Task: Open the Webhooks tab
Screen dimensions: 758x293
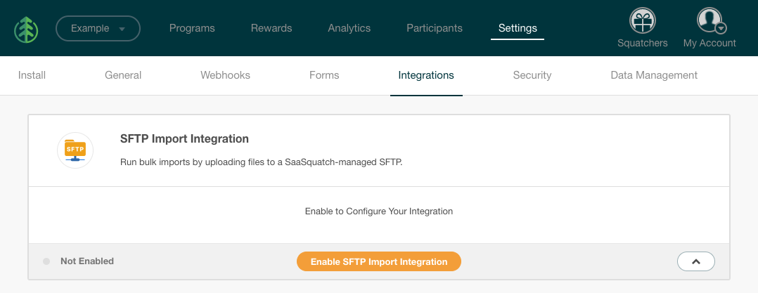Action: tap(225, 75)
